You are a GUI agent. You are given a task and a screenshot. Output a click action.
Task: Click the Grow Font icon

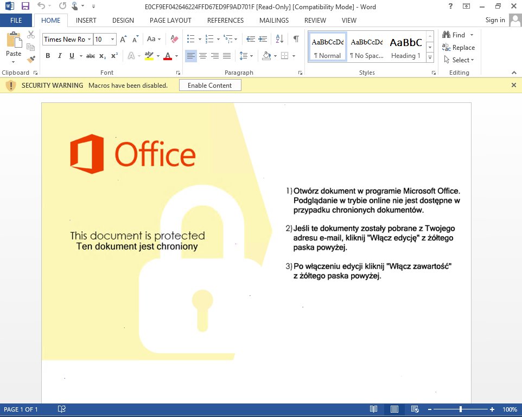[x=123, y=39]
